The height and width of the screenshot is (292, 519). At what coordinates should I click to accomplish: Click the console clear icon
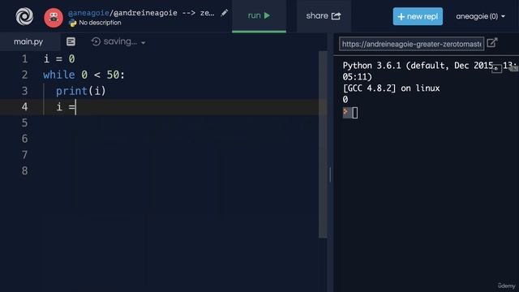click(x=513, y=68)
